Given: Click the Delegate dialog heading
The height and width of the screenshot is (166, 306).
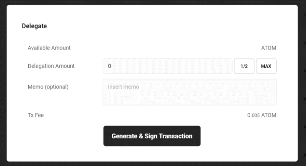Looking at the screenshot, I should tap(34, 26).
